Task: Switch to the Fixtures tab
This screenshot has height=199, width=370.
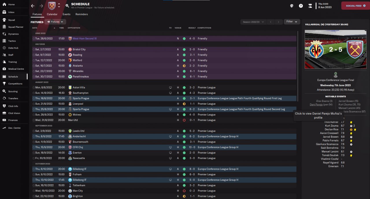Action: pyautogui.click(x=37, y=14)
